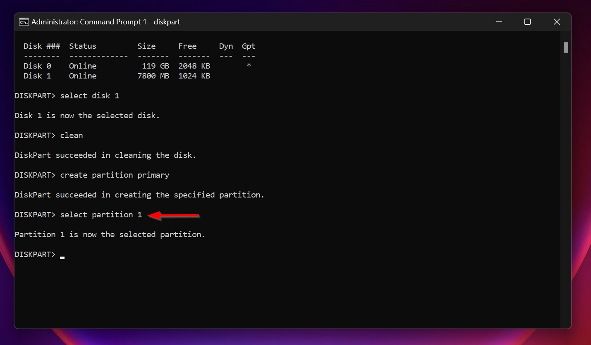Viewport: 591px width, 345px height.
Task: Click the Command Prompt icon in title bar
Action: click(24, 22)
